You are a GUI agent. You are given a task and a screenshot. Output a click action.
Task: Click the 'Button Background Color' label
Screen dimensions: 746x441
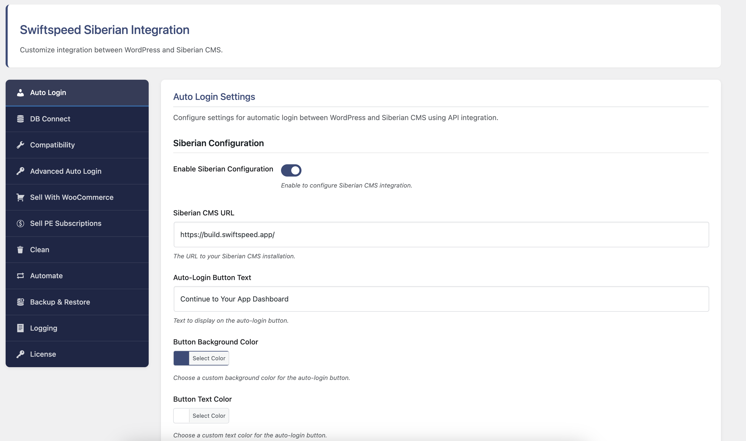coord(216,342)
